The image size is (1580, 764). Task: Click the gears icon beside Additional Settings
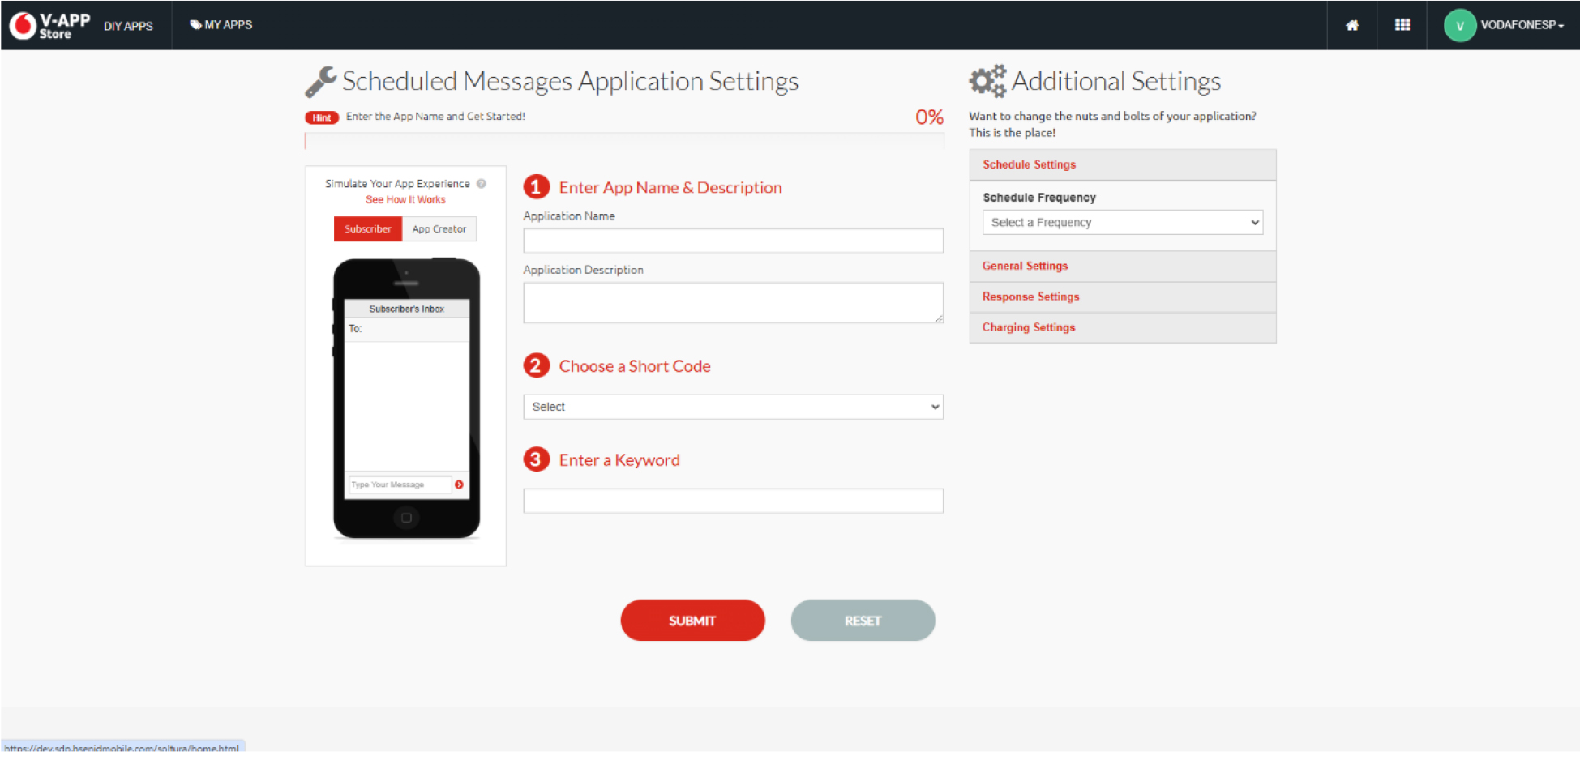987,81
